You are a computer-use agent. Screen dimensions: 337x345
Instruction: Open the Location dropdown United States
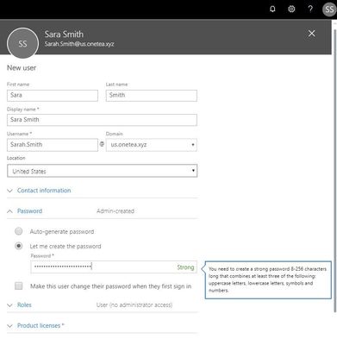point(102,171)
